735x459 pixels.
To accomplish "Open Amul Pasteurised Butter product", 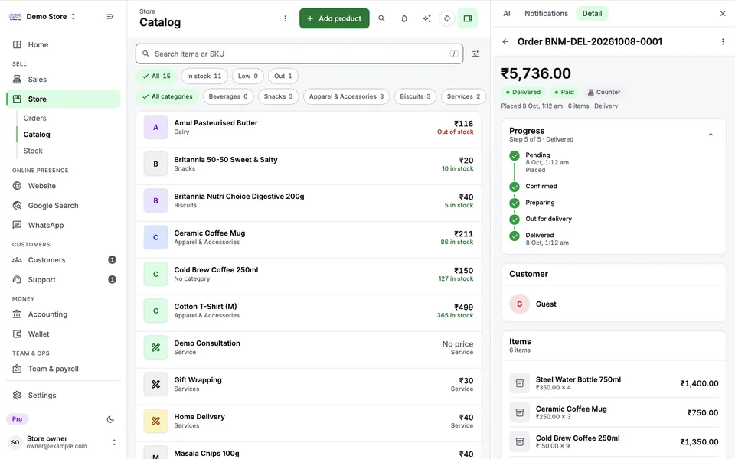I will [x=309, y=128].
